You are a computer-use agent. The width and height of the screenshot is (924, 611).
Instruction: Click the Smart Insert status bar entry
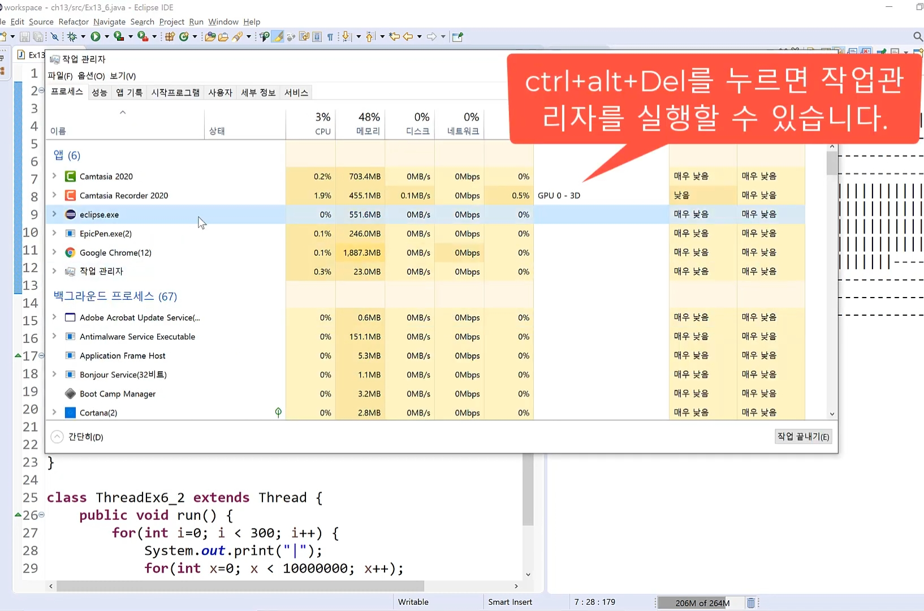pos(510,602)
